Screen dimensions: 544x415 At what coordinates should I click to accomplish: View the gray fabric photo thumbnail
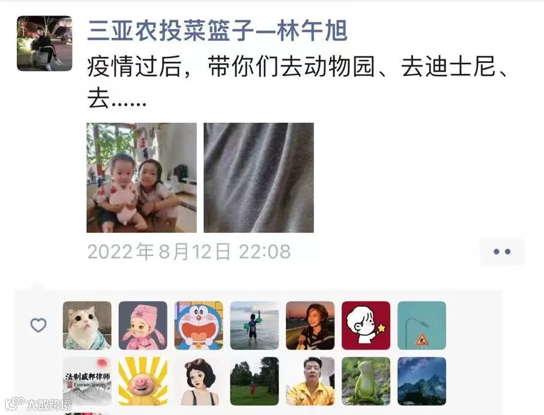(259, 178)
